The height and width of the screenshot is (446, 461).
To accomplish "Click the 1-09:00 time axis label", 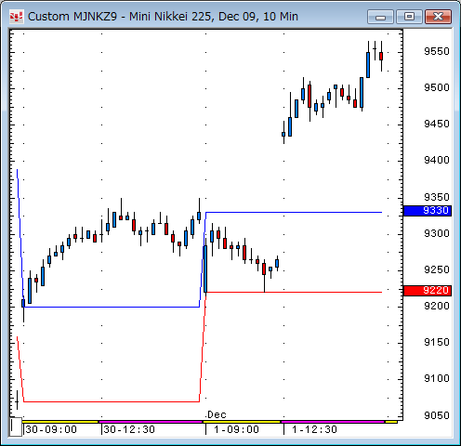I will tap(236, 429).
